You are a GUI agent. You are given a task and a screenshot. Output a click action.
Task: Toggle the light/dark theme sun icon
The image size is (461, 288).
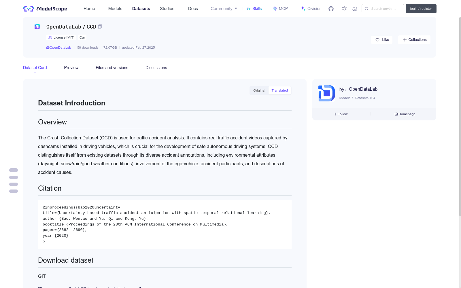(x=344, y=9)
